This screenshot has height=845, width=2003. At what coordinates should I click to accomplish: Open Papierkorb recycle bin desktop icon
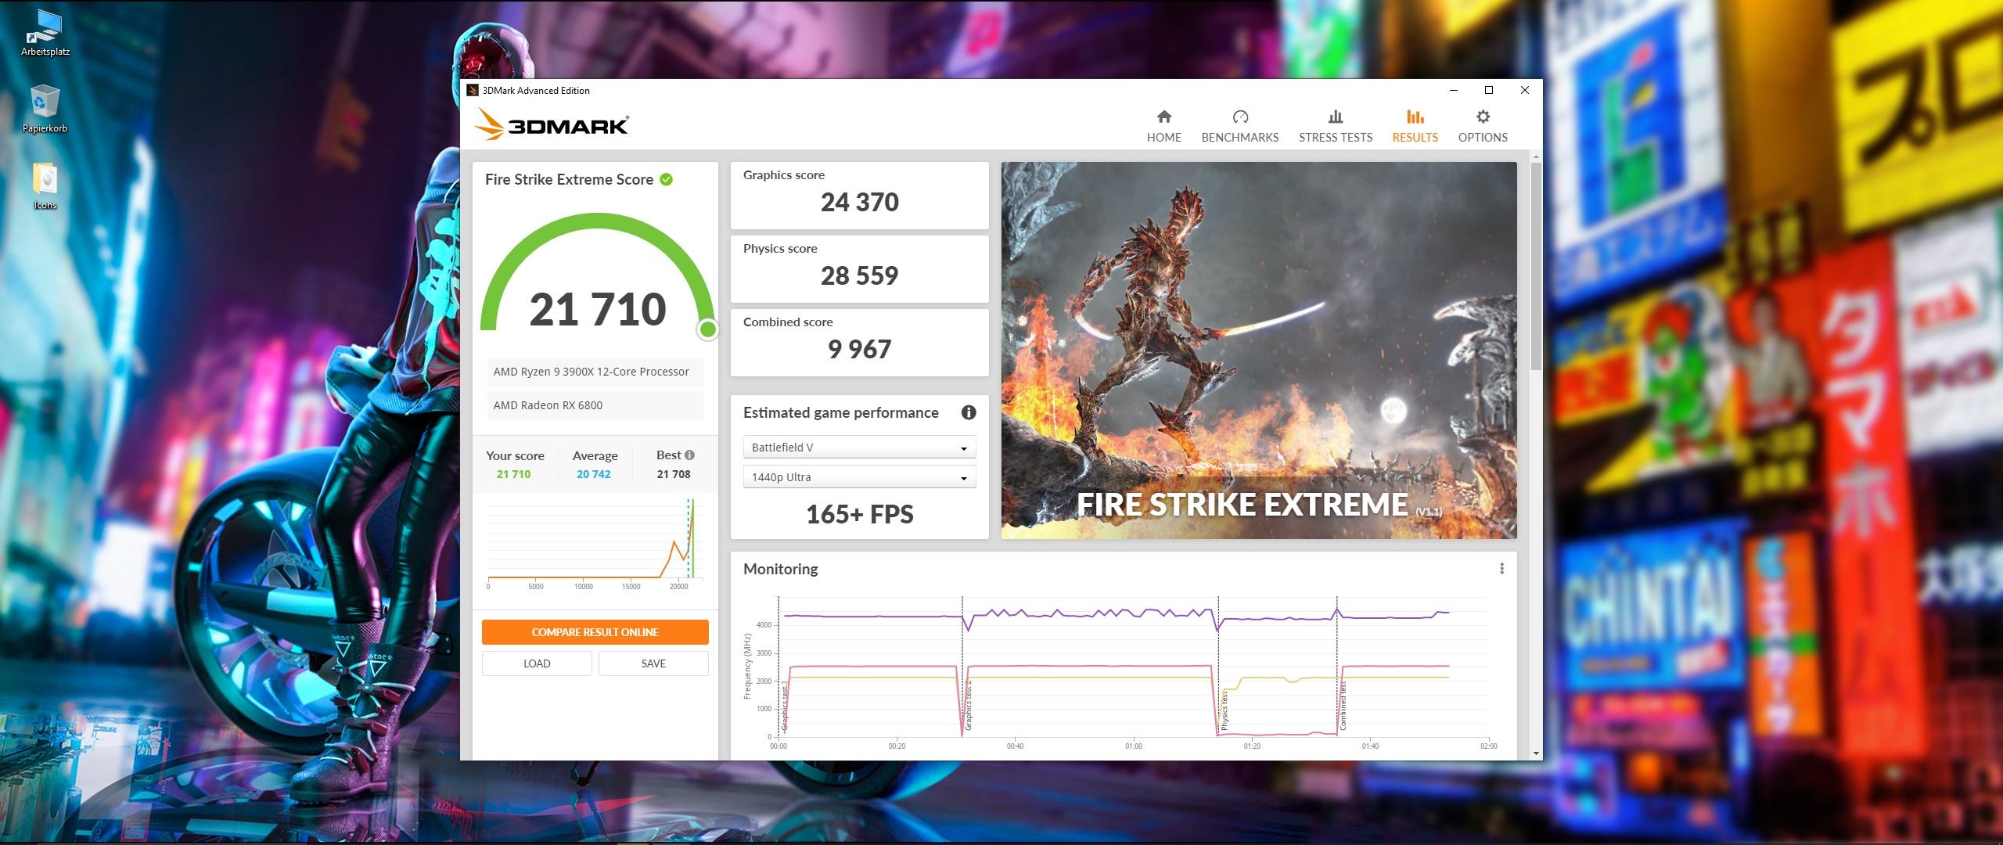point(45,104)
